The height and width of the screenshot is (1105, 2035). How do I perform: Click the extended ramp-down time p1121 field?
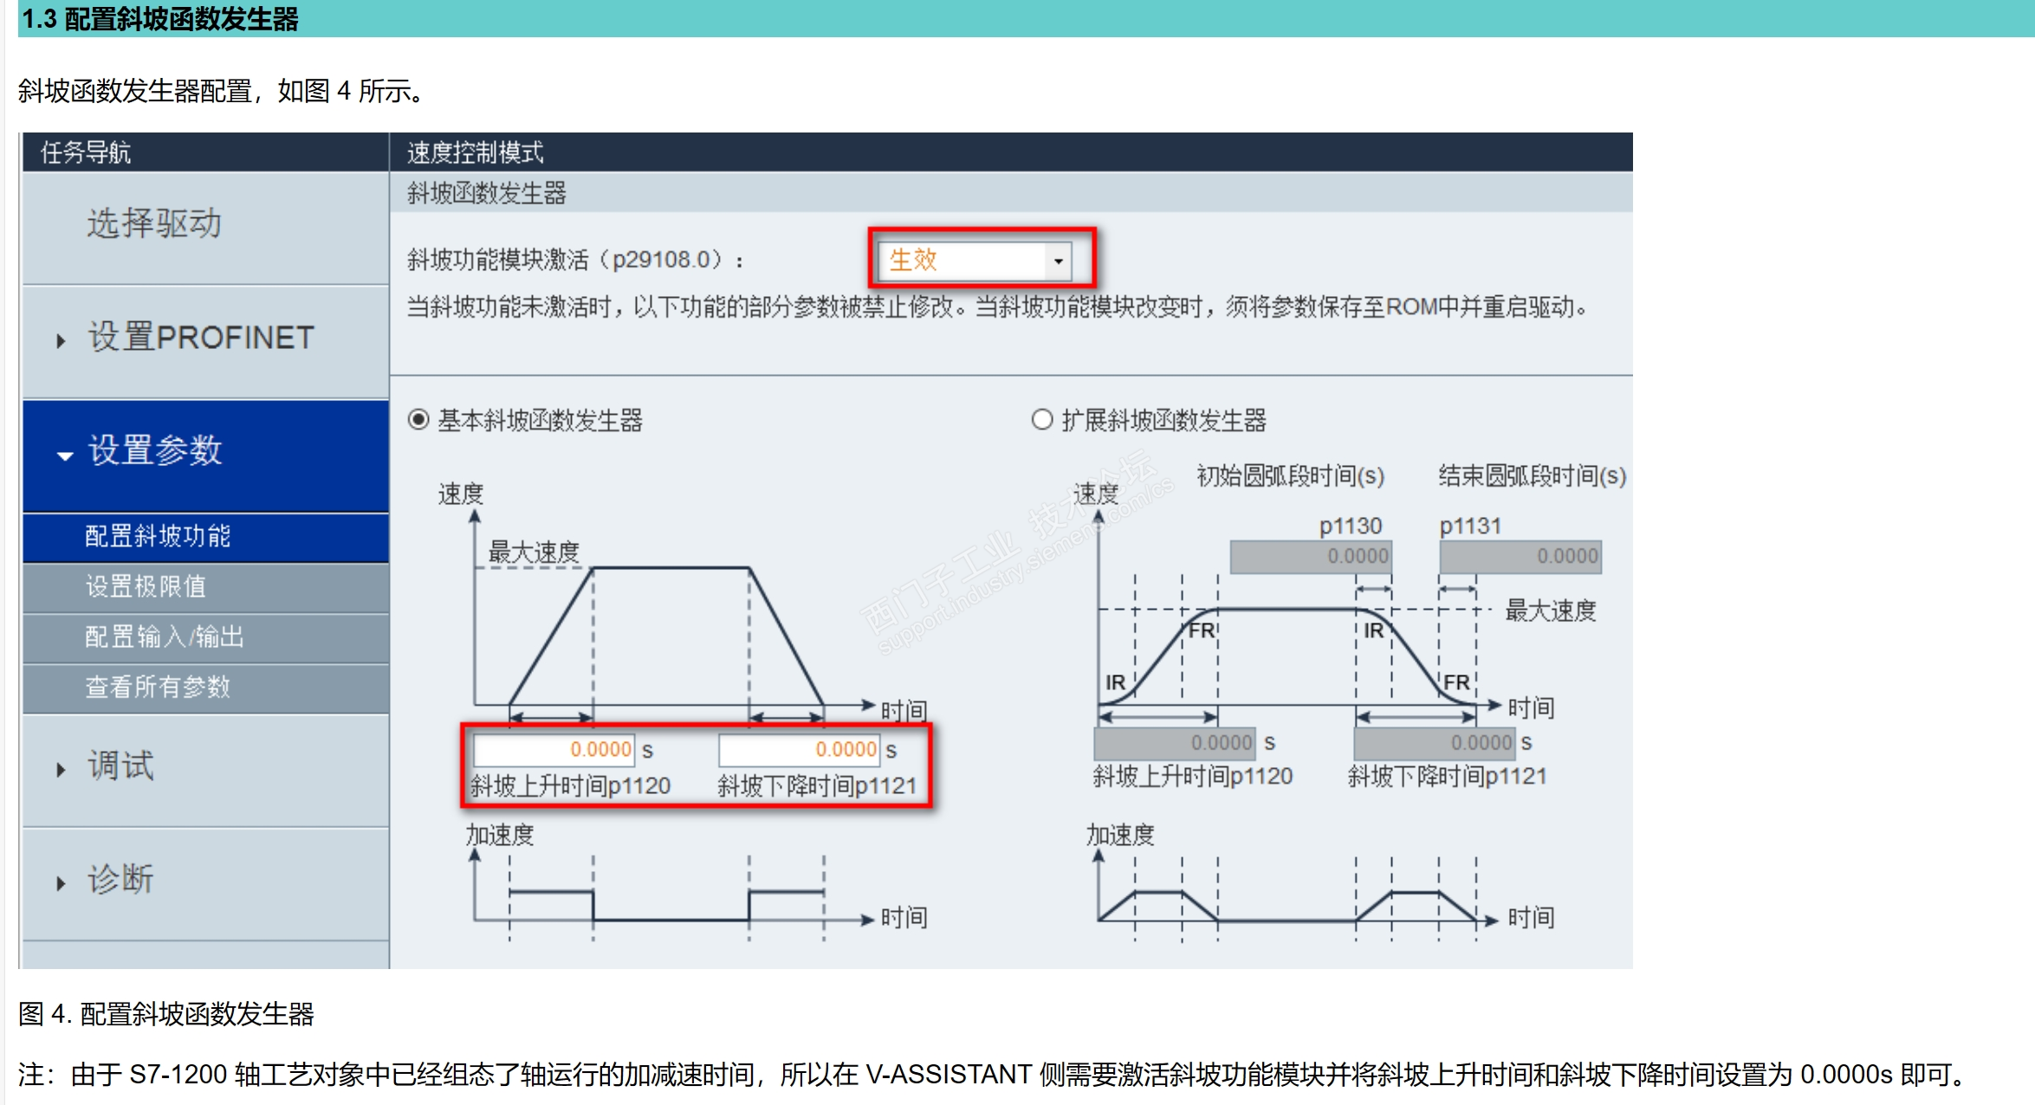click(x=1435, y=742)
